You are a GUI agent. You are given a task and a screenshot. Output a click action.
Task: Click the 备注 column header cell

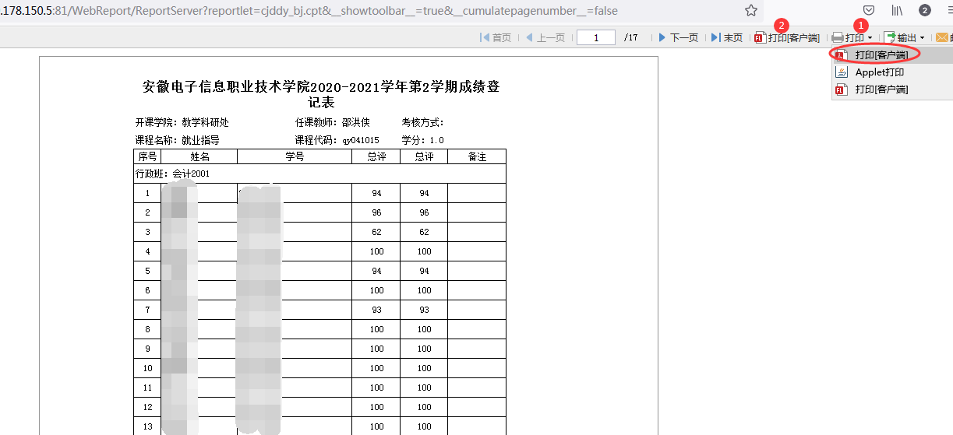click(x=476, y=156)
